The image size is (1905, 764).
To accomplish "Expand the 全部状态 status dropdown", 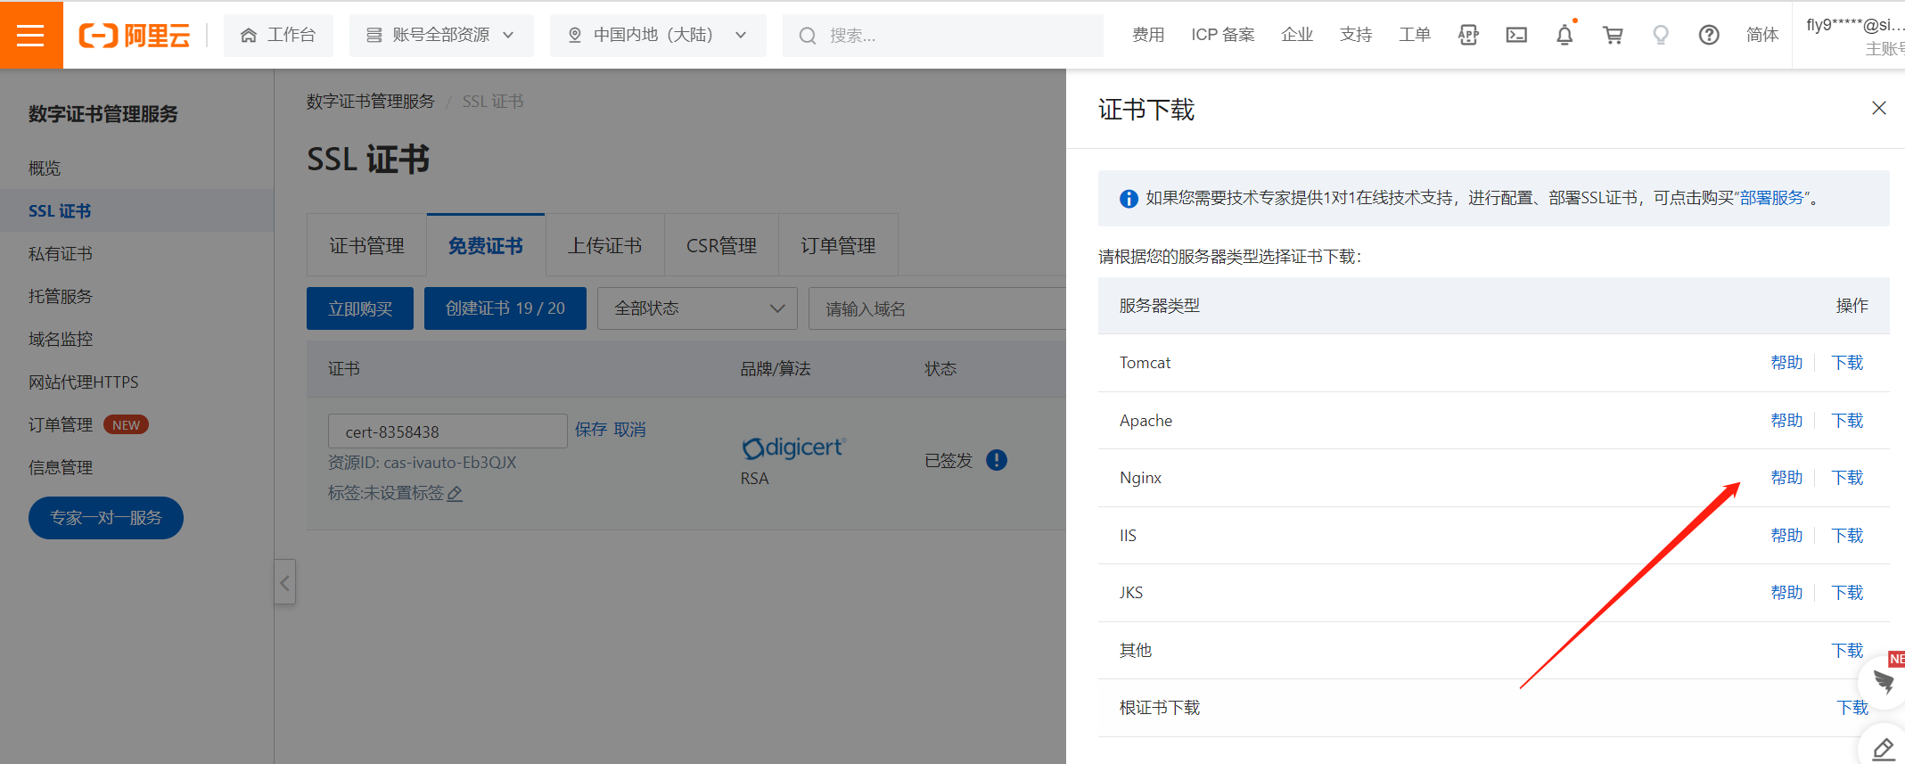I will (x=697, y=308).
